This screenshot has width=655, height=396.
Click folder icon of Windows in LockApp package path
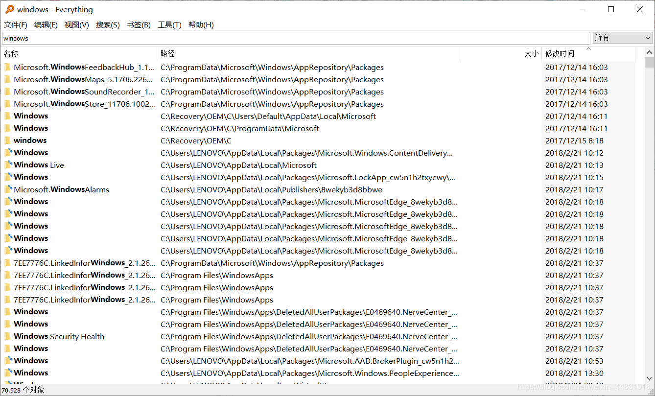[x=8, y=177]
